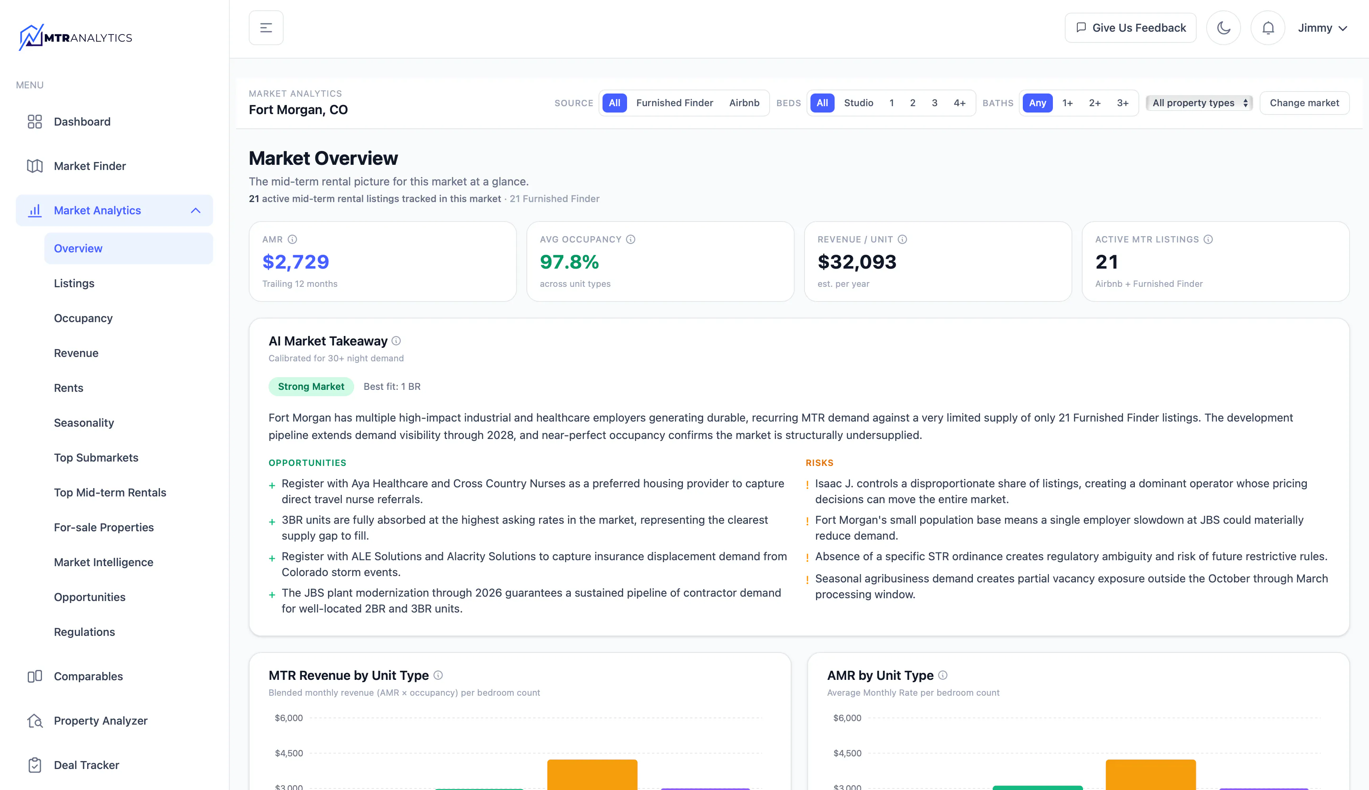
Task: Click the Fort Morgan, CO market title
Action: [x=298, y=110]
